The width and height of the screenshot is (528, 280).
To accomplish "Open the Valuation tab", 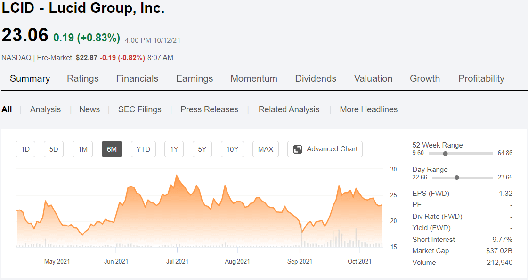I will click(373, 78).
